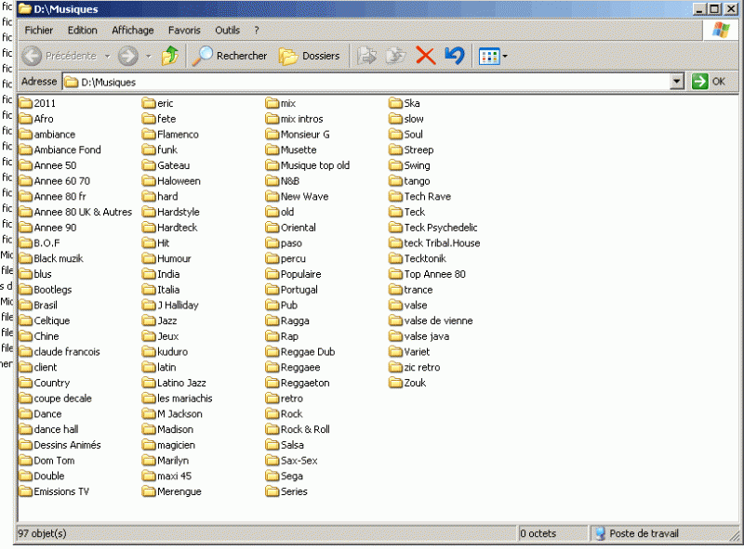Select the Afro folder icon
The image size is (744, 549).
pos(26,119)
